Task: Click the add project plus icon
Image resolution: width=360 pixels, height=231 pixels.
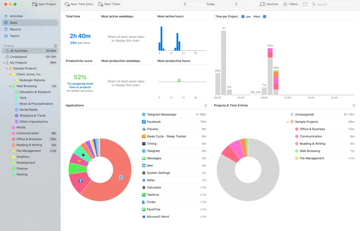Action: 55,46
